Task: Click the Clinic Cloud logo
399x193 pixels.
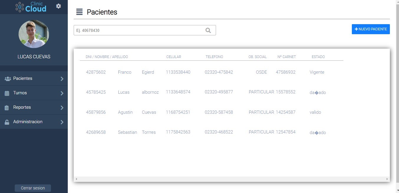Action: (31, 7)
